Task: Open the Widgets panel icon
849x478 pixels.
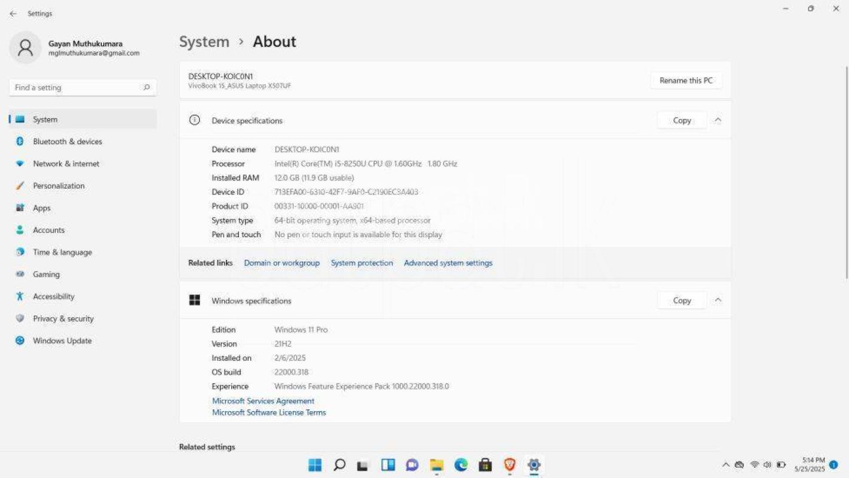Action: 387,465
